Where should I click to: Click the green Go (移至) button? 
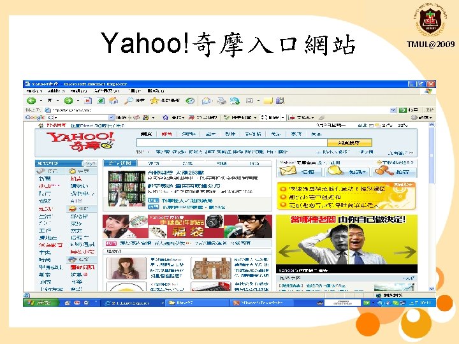coord(409,110)
